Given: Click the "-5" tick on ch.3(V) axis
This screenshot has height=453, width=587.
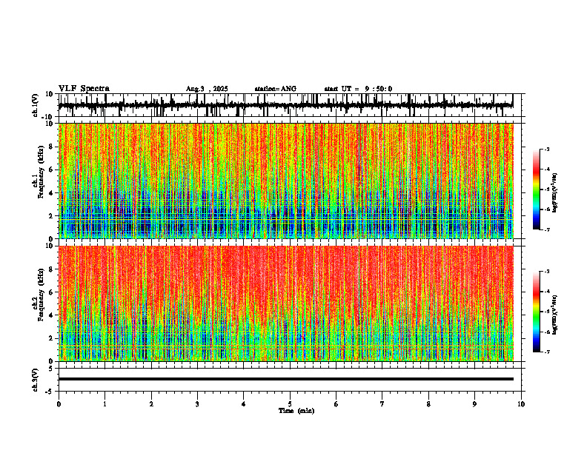Looking at the screenshot, I should coord(50,392).
